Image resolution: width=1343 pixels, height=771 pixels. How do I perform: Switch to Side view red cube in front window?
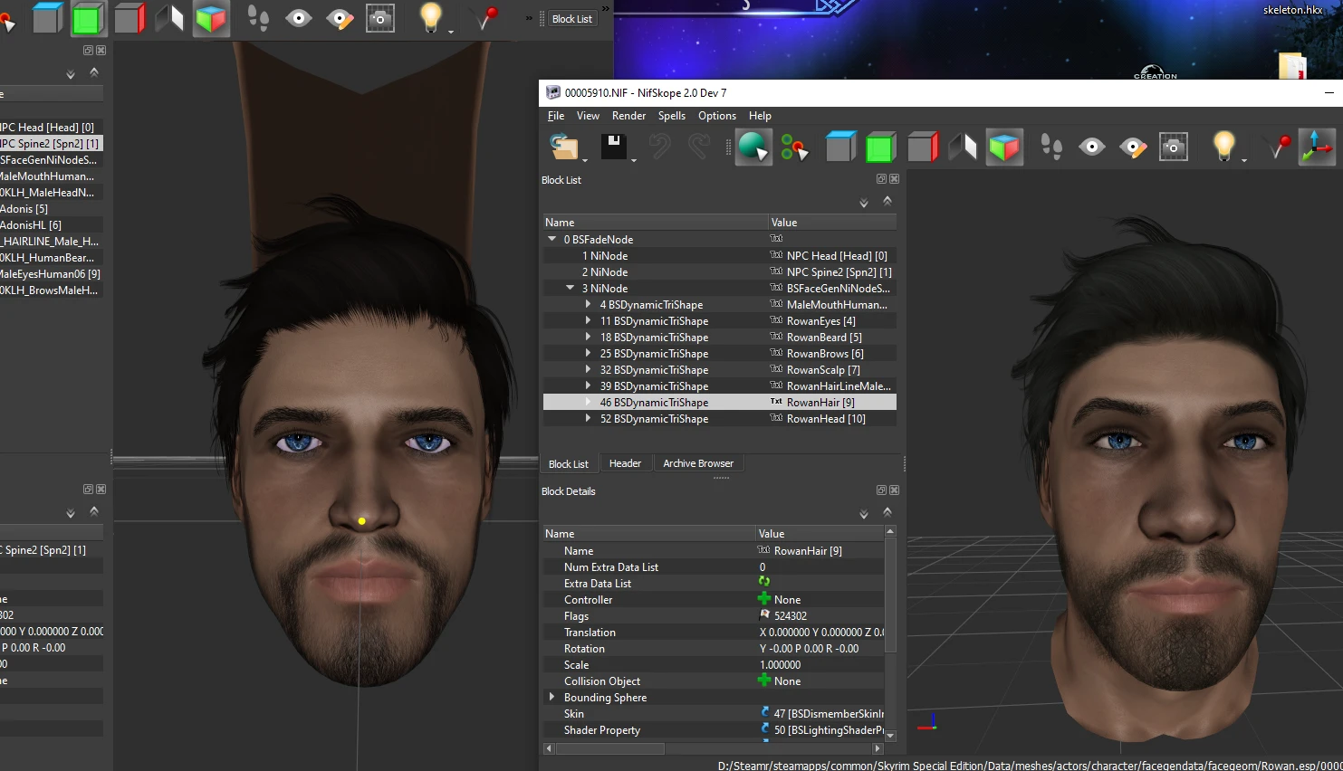[922, 147]
